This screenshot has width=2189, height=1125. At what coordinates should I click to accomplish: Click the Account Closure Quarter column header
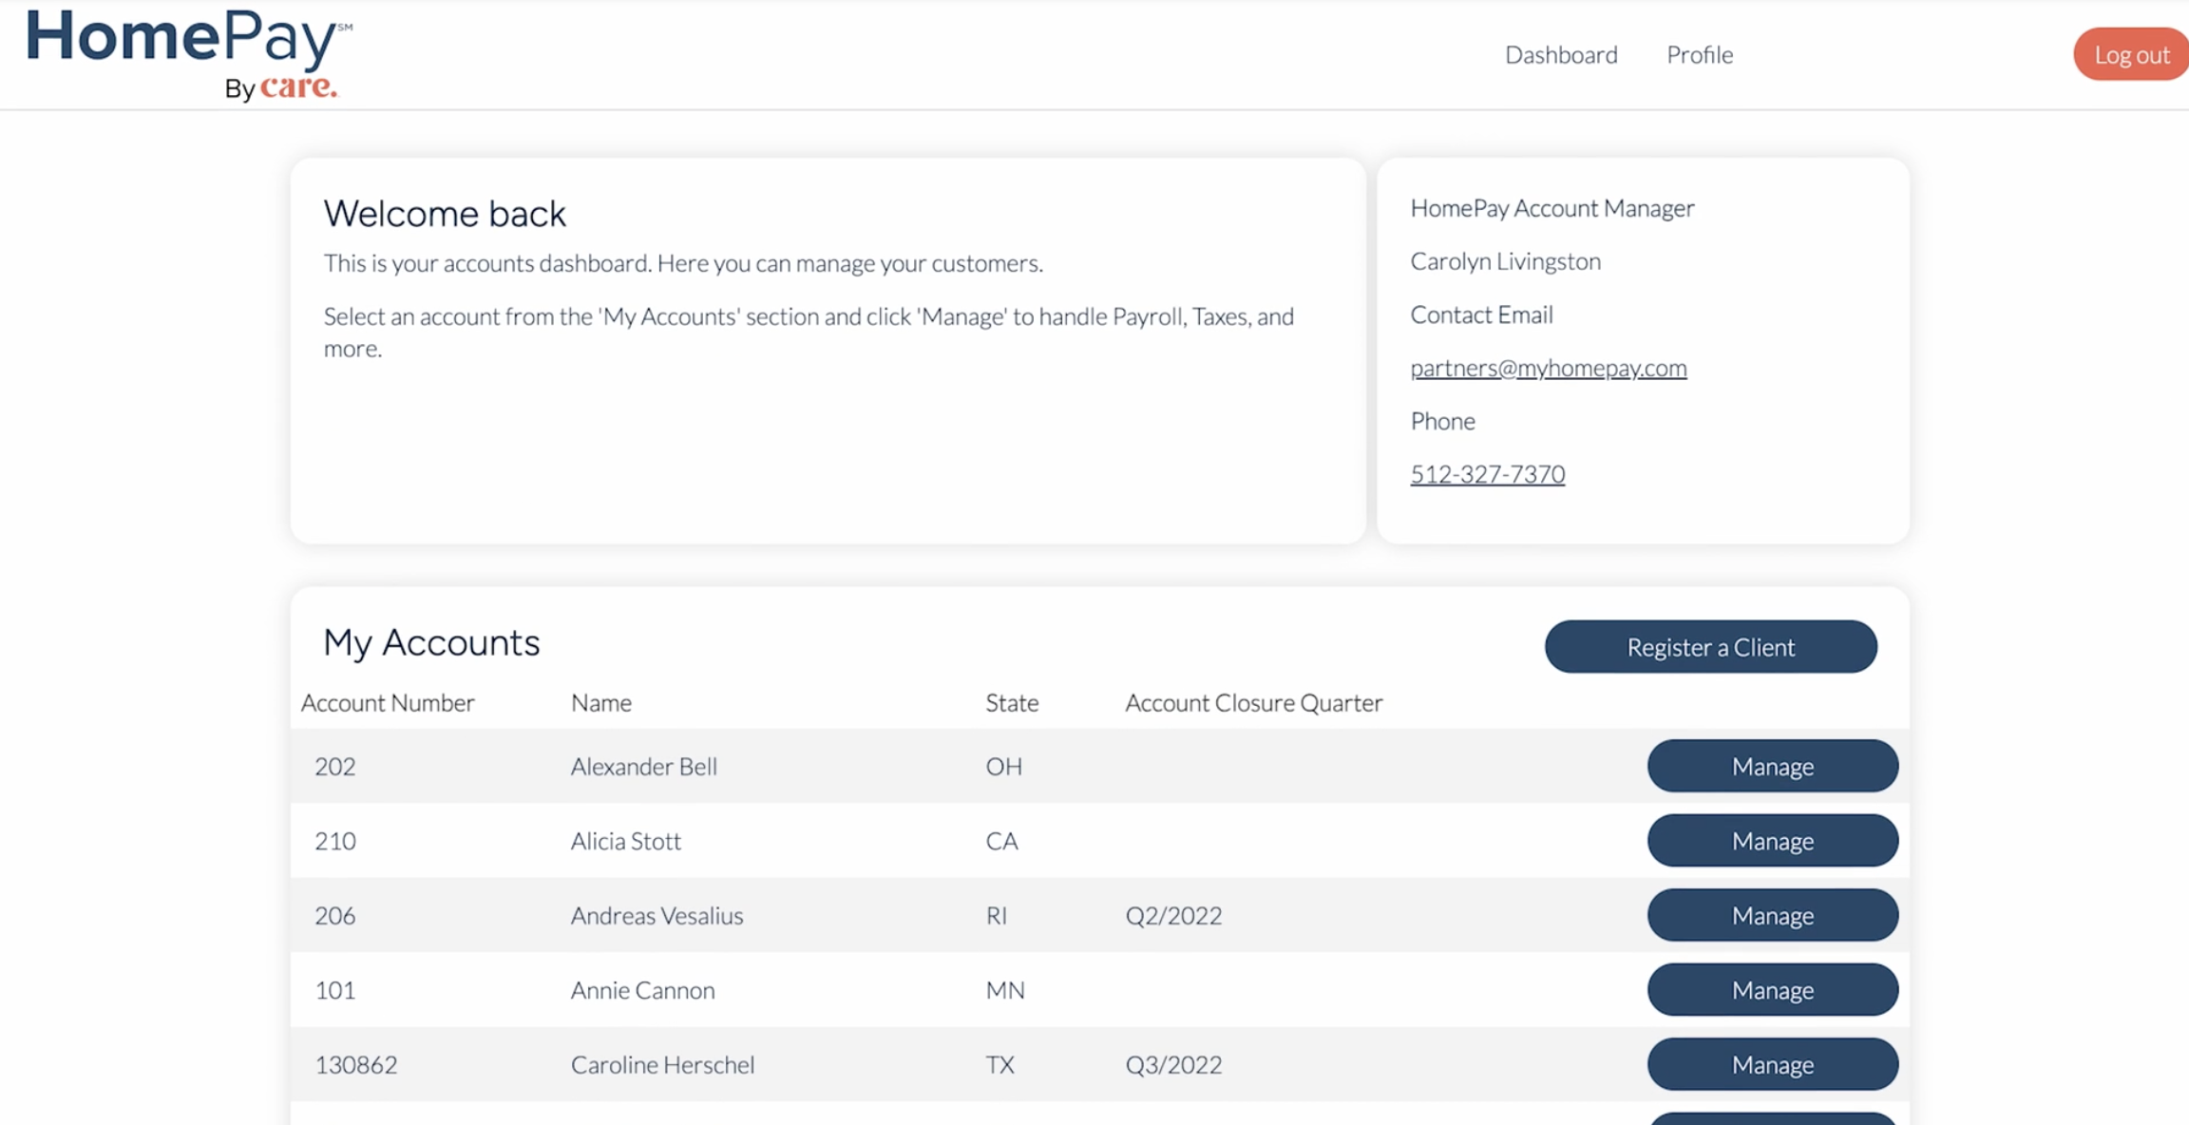[x=1253, y=703]
